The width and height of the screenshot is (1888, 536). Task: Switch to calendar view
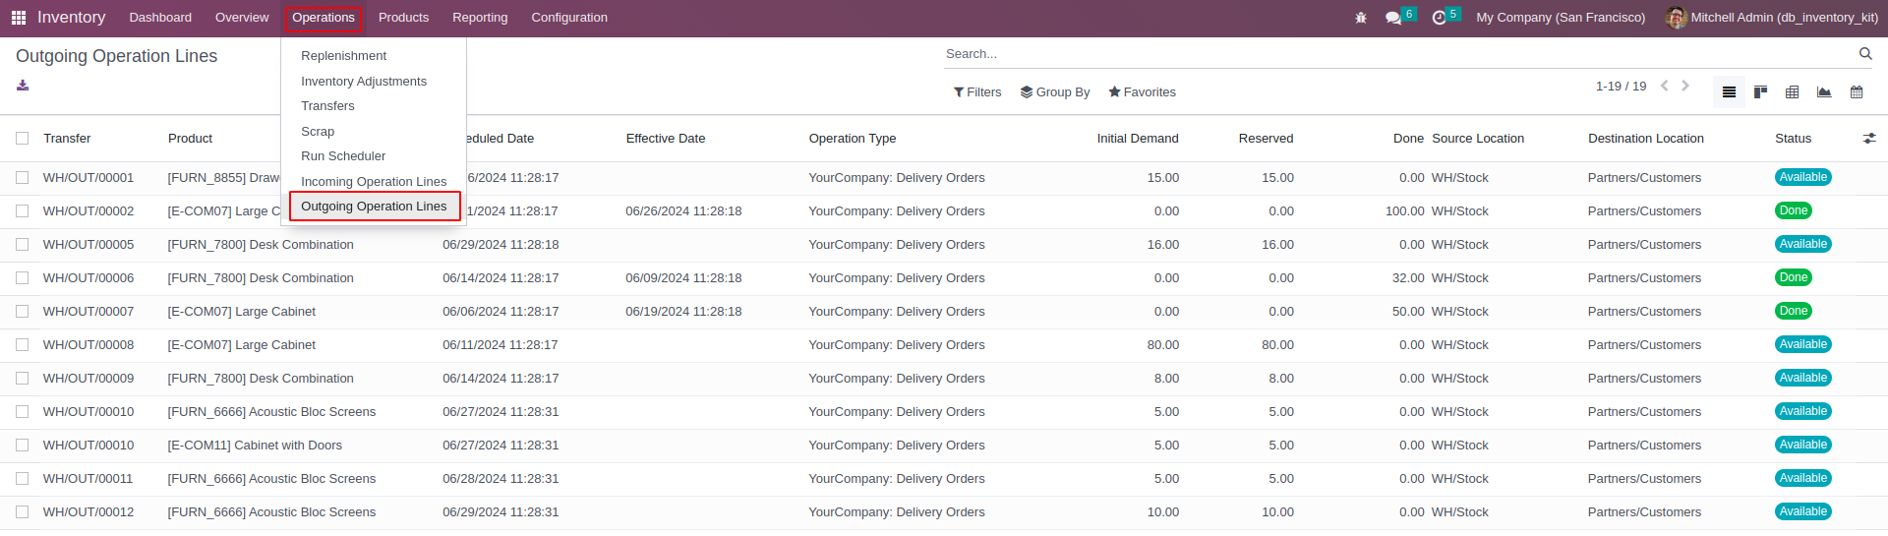tap(1857, 92)
